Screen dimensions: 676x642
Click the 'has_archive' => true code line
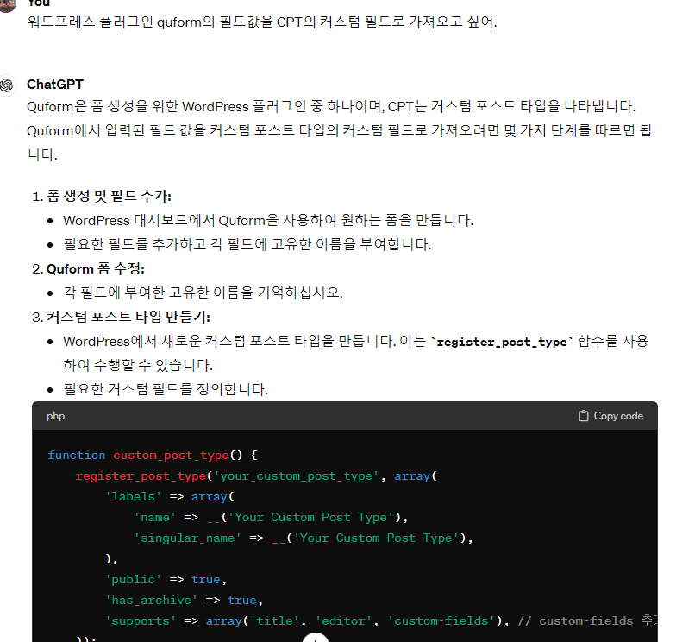coord(185,601)
